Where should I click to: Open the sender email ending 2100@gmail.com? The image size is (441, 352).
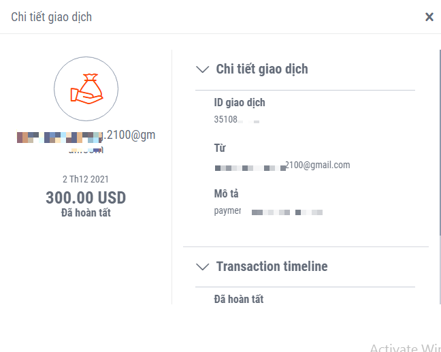pos(282,165)
